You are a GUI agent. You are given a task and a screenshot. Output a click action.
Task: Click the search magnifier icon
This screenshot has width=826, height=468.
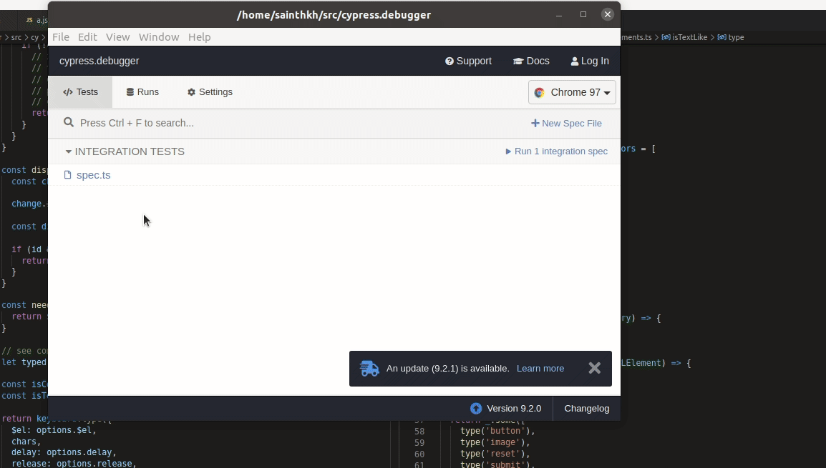point(69,122)
